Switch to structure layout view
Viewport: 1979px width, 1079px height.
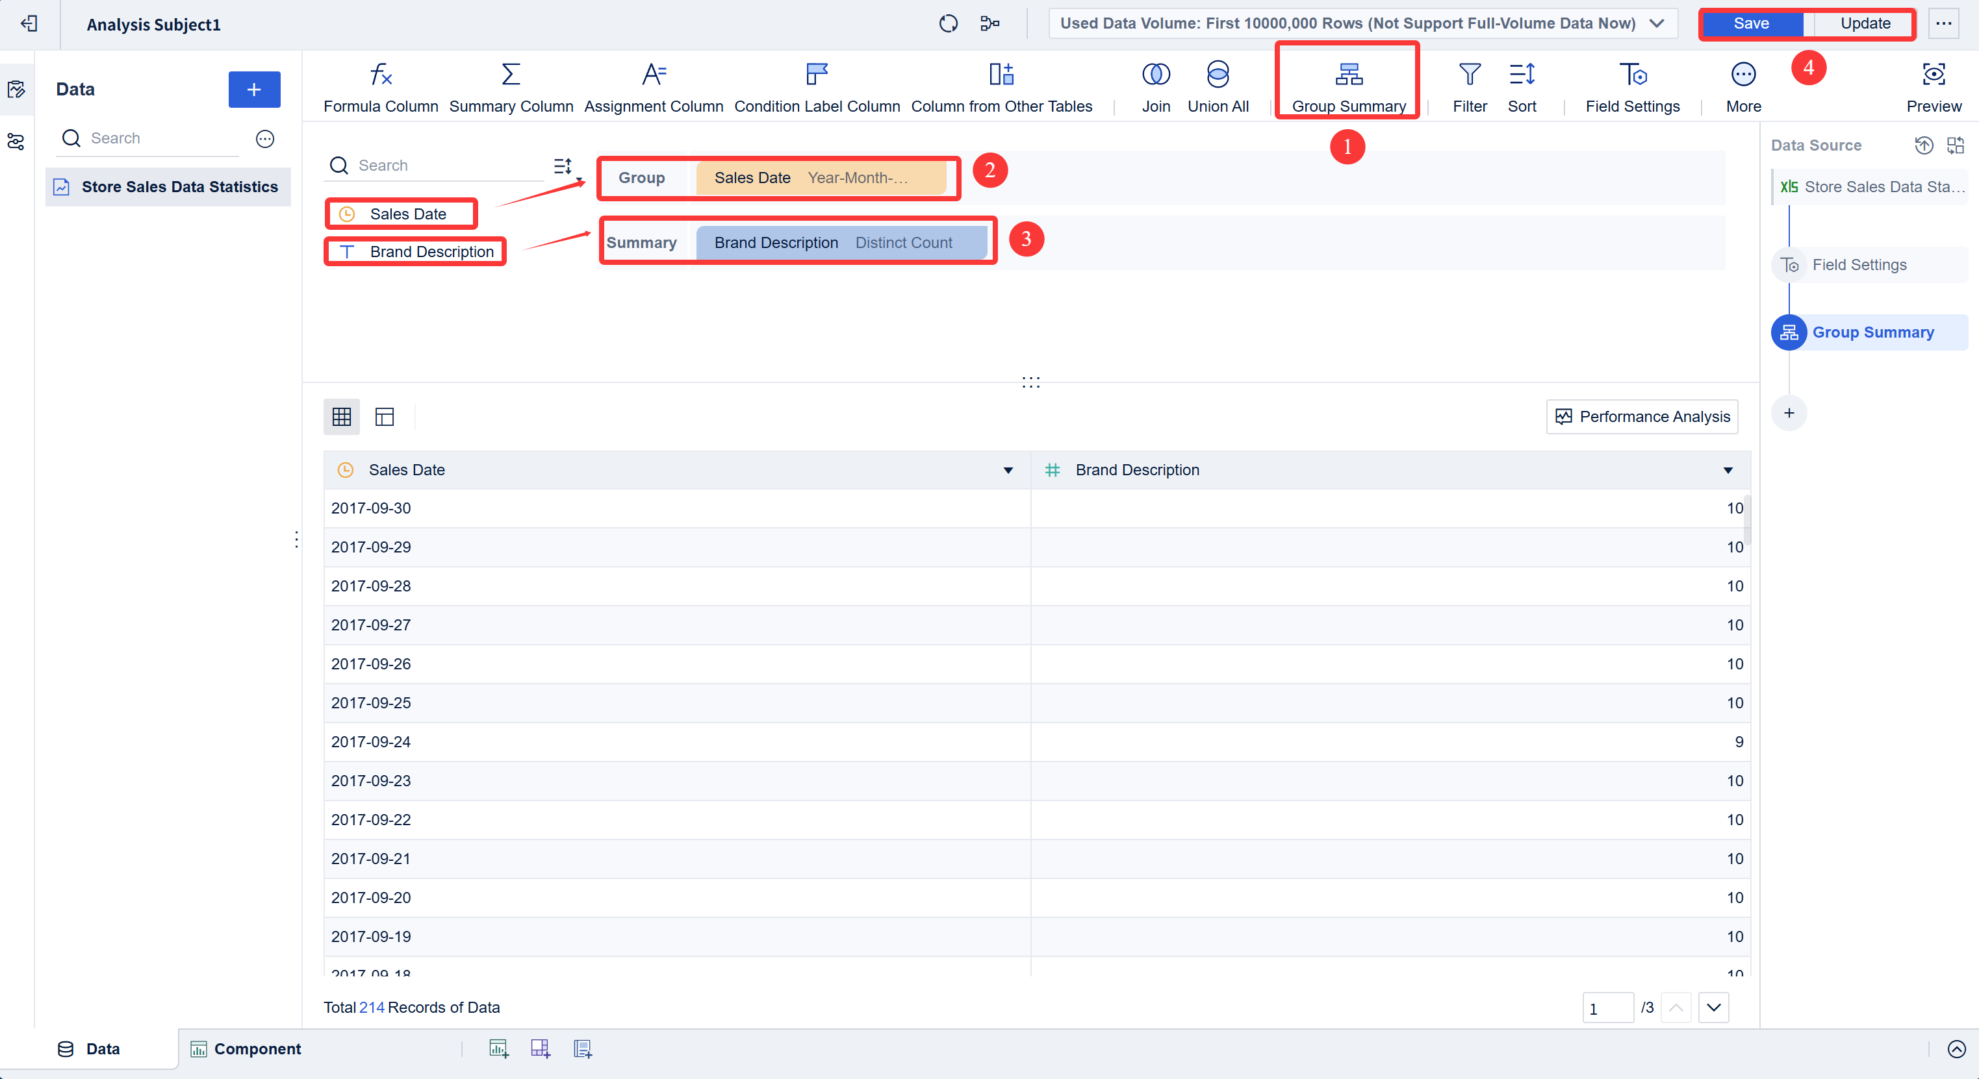pos(384,417)
